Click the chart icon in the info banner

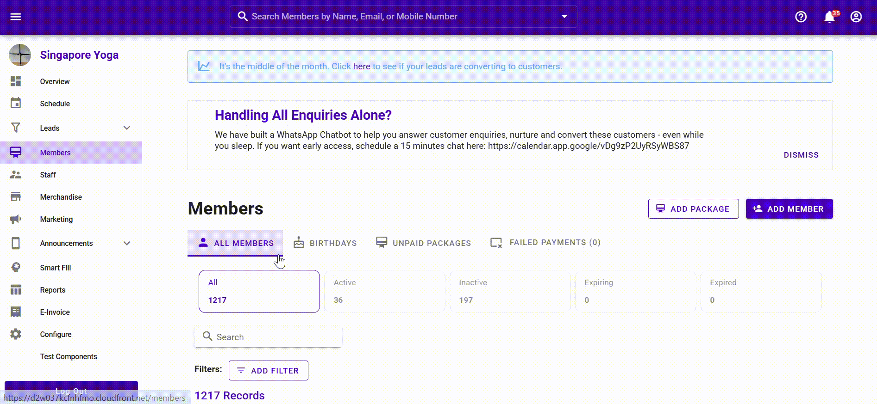(204, 66)
